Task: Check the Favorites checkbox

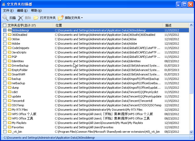Action: 5,127
